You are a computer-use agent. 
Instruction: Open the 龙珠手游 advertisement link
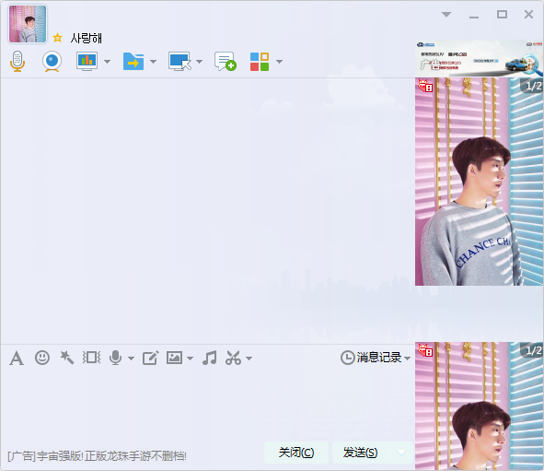tap(97, 456)
